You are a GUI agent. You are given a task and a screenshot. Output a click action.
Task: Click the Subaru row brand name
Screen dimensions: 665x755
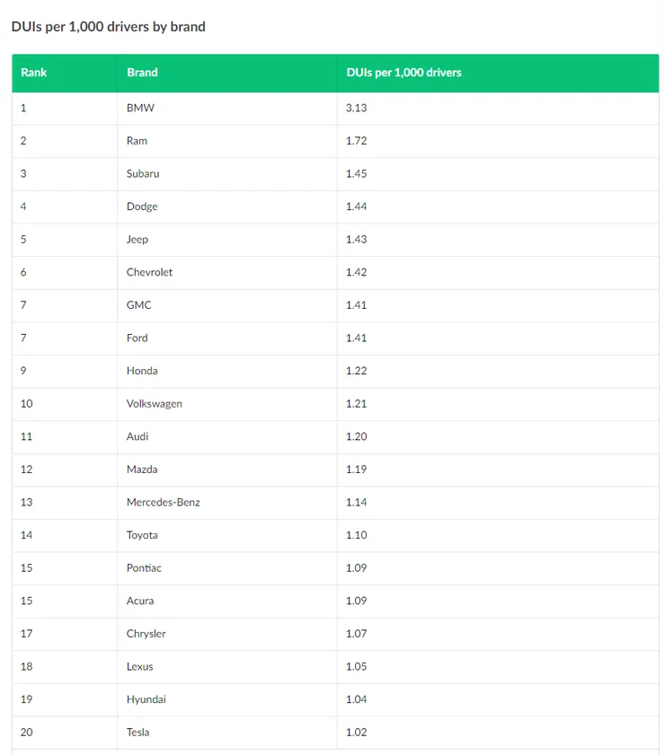coord(143,173)
